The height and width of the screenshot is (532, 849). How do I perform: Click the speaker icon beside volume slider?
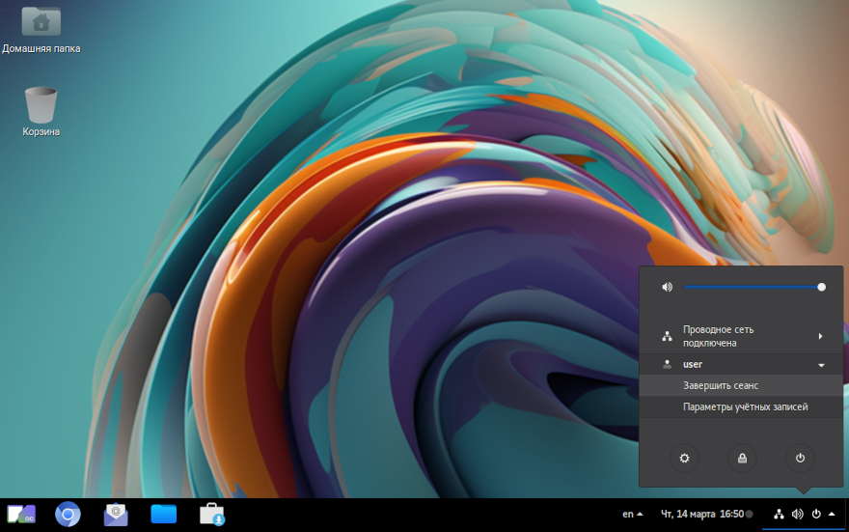667,287
